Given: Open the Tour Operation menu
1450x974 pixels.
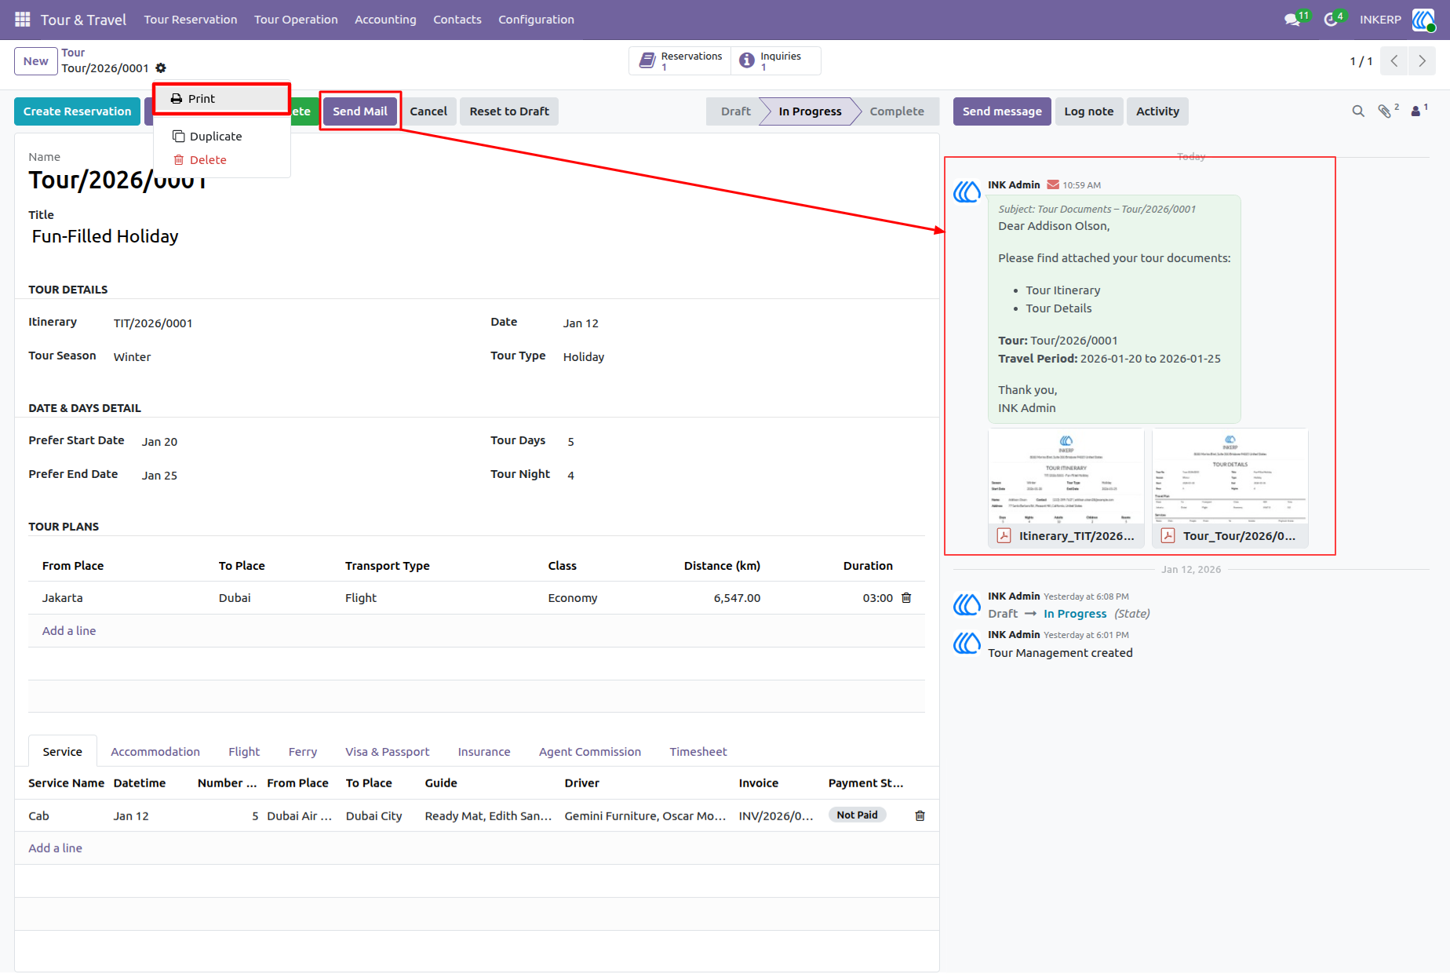Looking at the screenshot, I should (296, 20).
